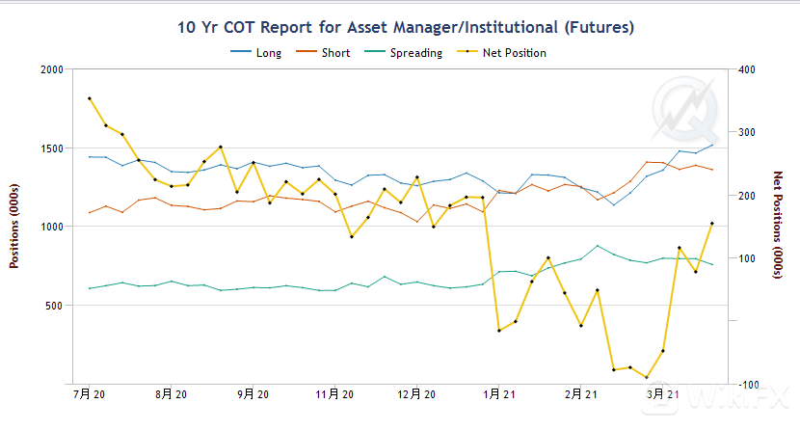Click the 400 tick on the right axis
This screenshot has width=800, height=430.
747,69
